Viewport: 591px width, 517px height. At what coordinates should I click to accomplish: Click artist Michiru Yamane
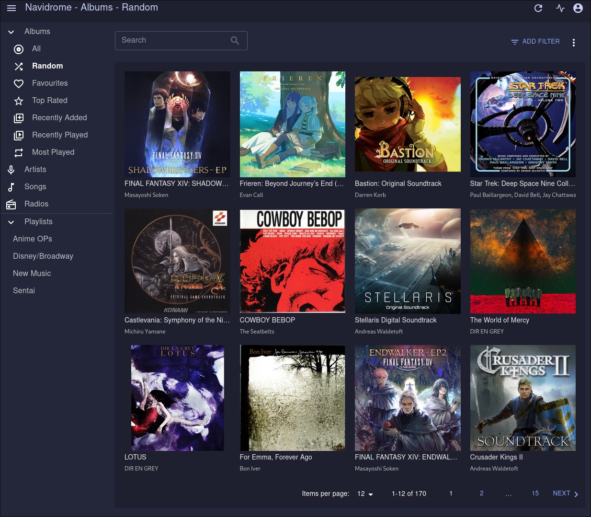click(x=145, y=332)
